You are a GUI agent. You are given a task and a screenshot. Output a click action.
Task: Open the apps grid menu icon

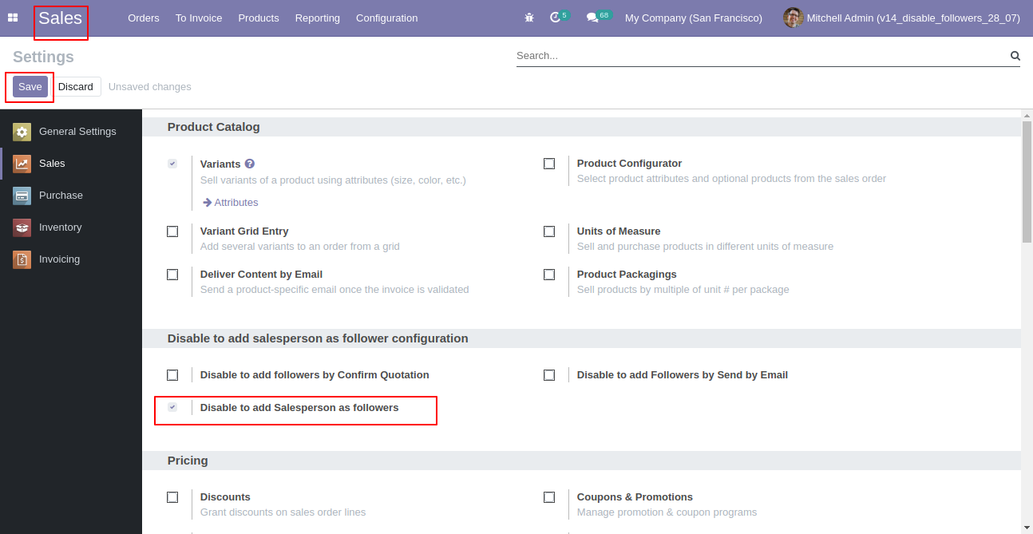[x=13, y=18]
